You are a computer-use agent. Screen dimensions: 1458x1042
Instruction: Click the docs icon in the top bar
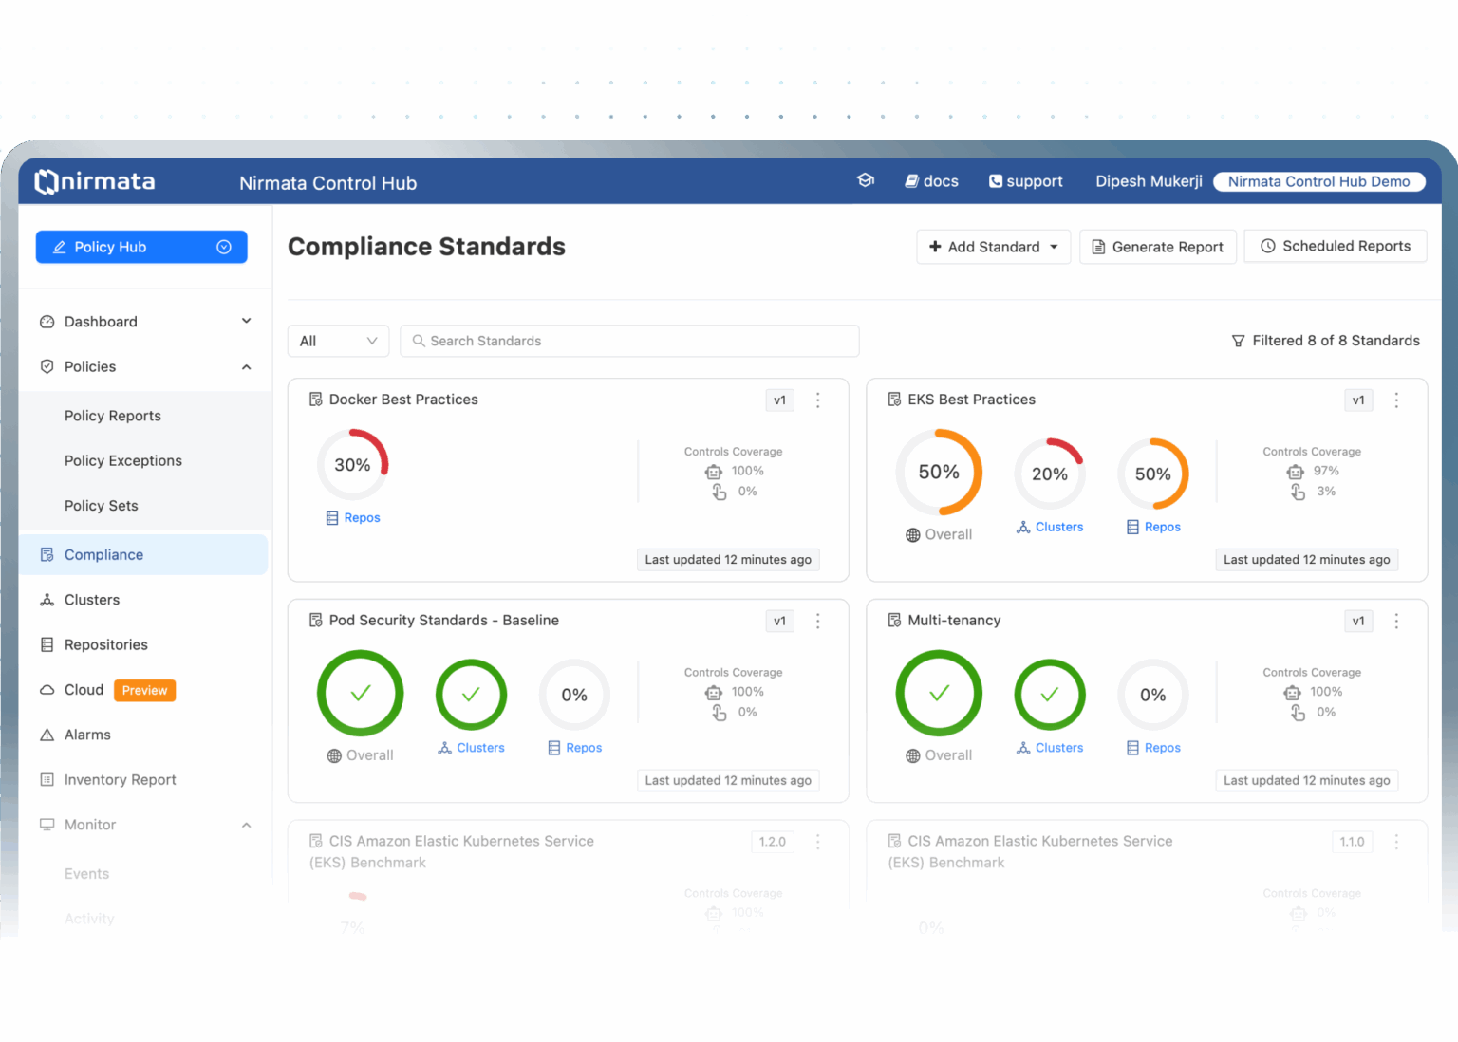(x=912, y=180)
